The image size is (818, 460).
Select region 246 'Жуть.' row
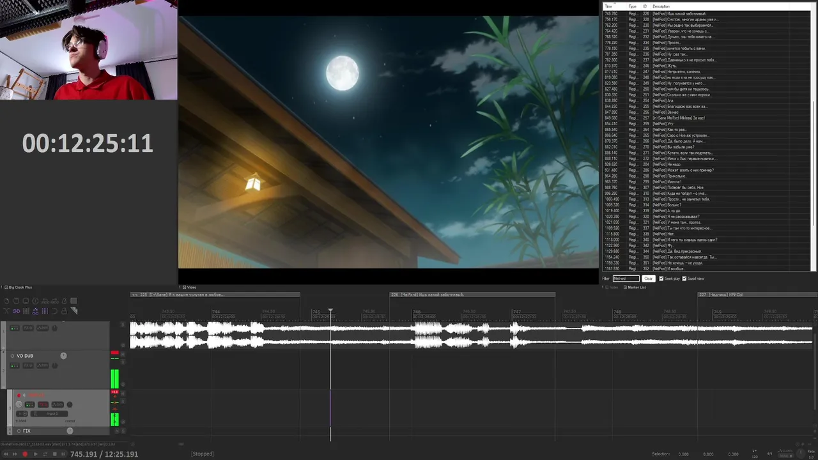[706, 66]
